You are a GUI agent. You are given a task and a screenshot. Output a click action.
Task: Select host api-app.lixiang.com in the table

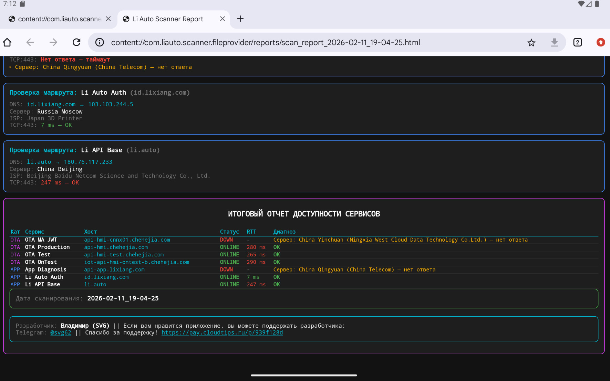point(114,269)
